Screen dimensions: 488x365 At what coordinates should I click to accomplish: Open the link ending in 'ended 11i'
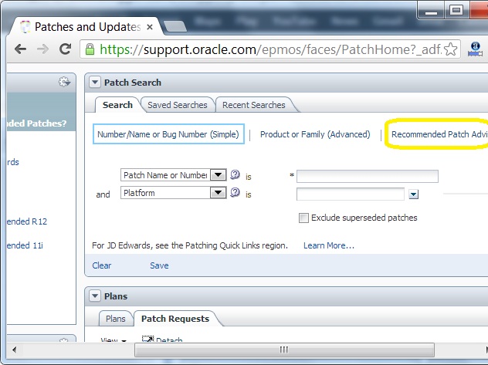[x=25, y=245]
